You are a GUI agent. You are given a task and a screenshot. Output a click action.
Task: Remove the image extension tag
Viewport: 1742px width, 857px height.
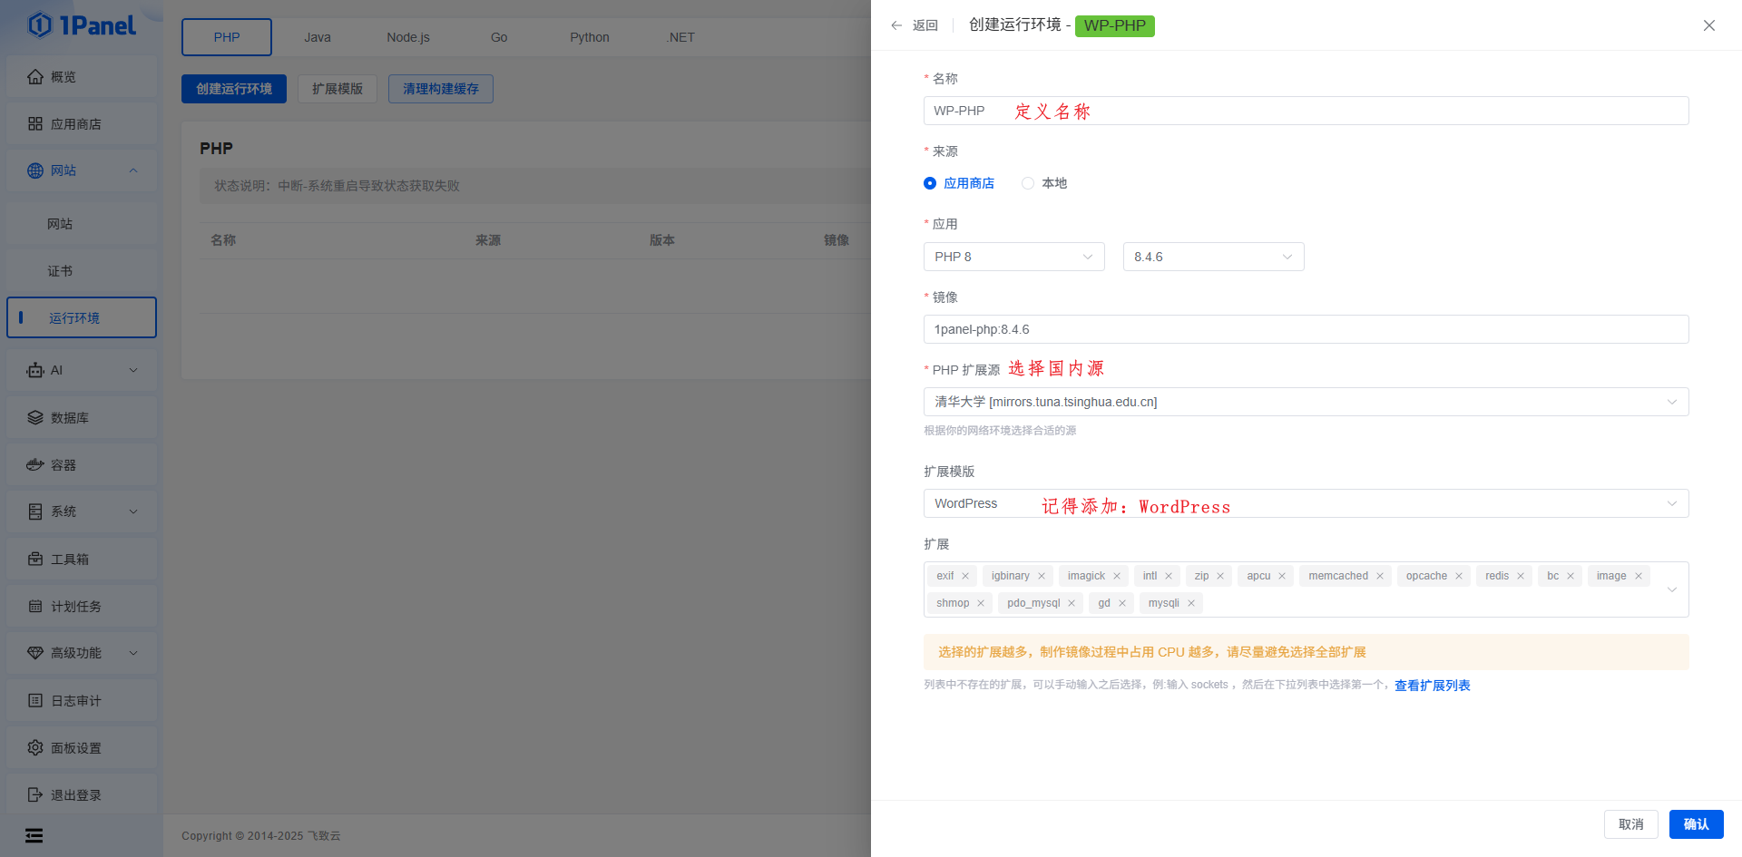click(x=1639, y=576)
